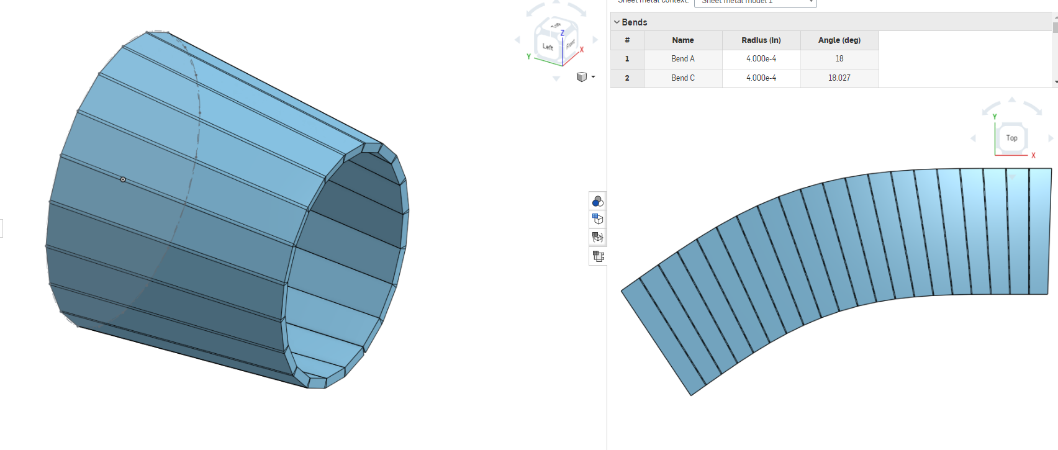Viewport: 1058px width, 450px height.
Task: Click the Bends table scrollbar down arrow
Action: (x=1055, y=82)
